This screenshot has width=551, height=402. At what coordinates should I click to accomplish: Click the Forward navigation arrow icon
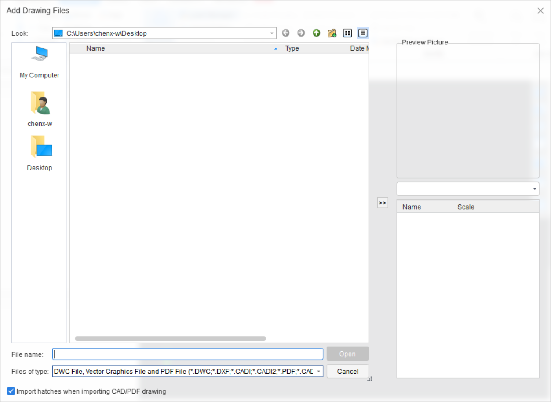[301, 33]
